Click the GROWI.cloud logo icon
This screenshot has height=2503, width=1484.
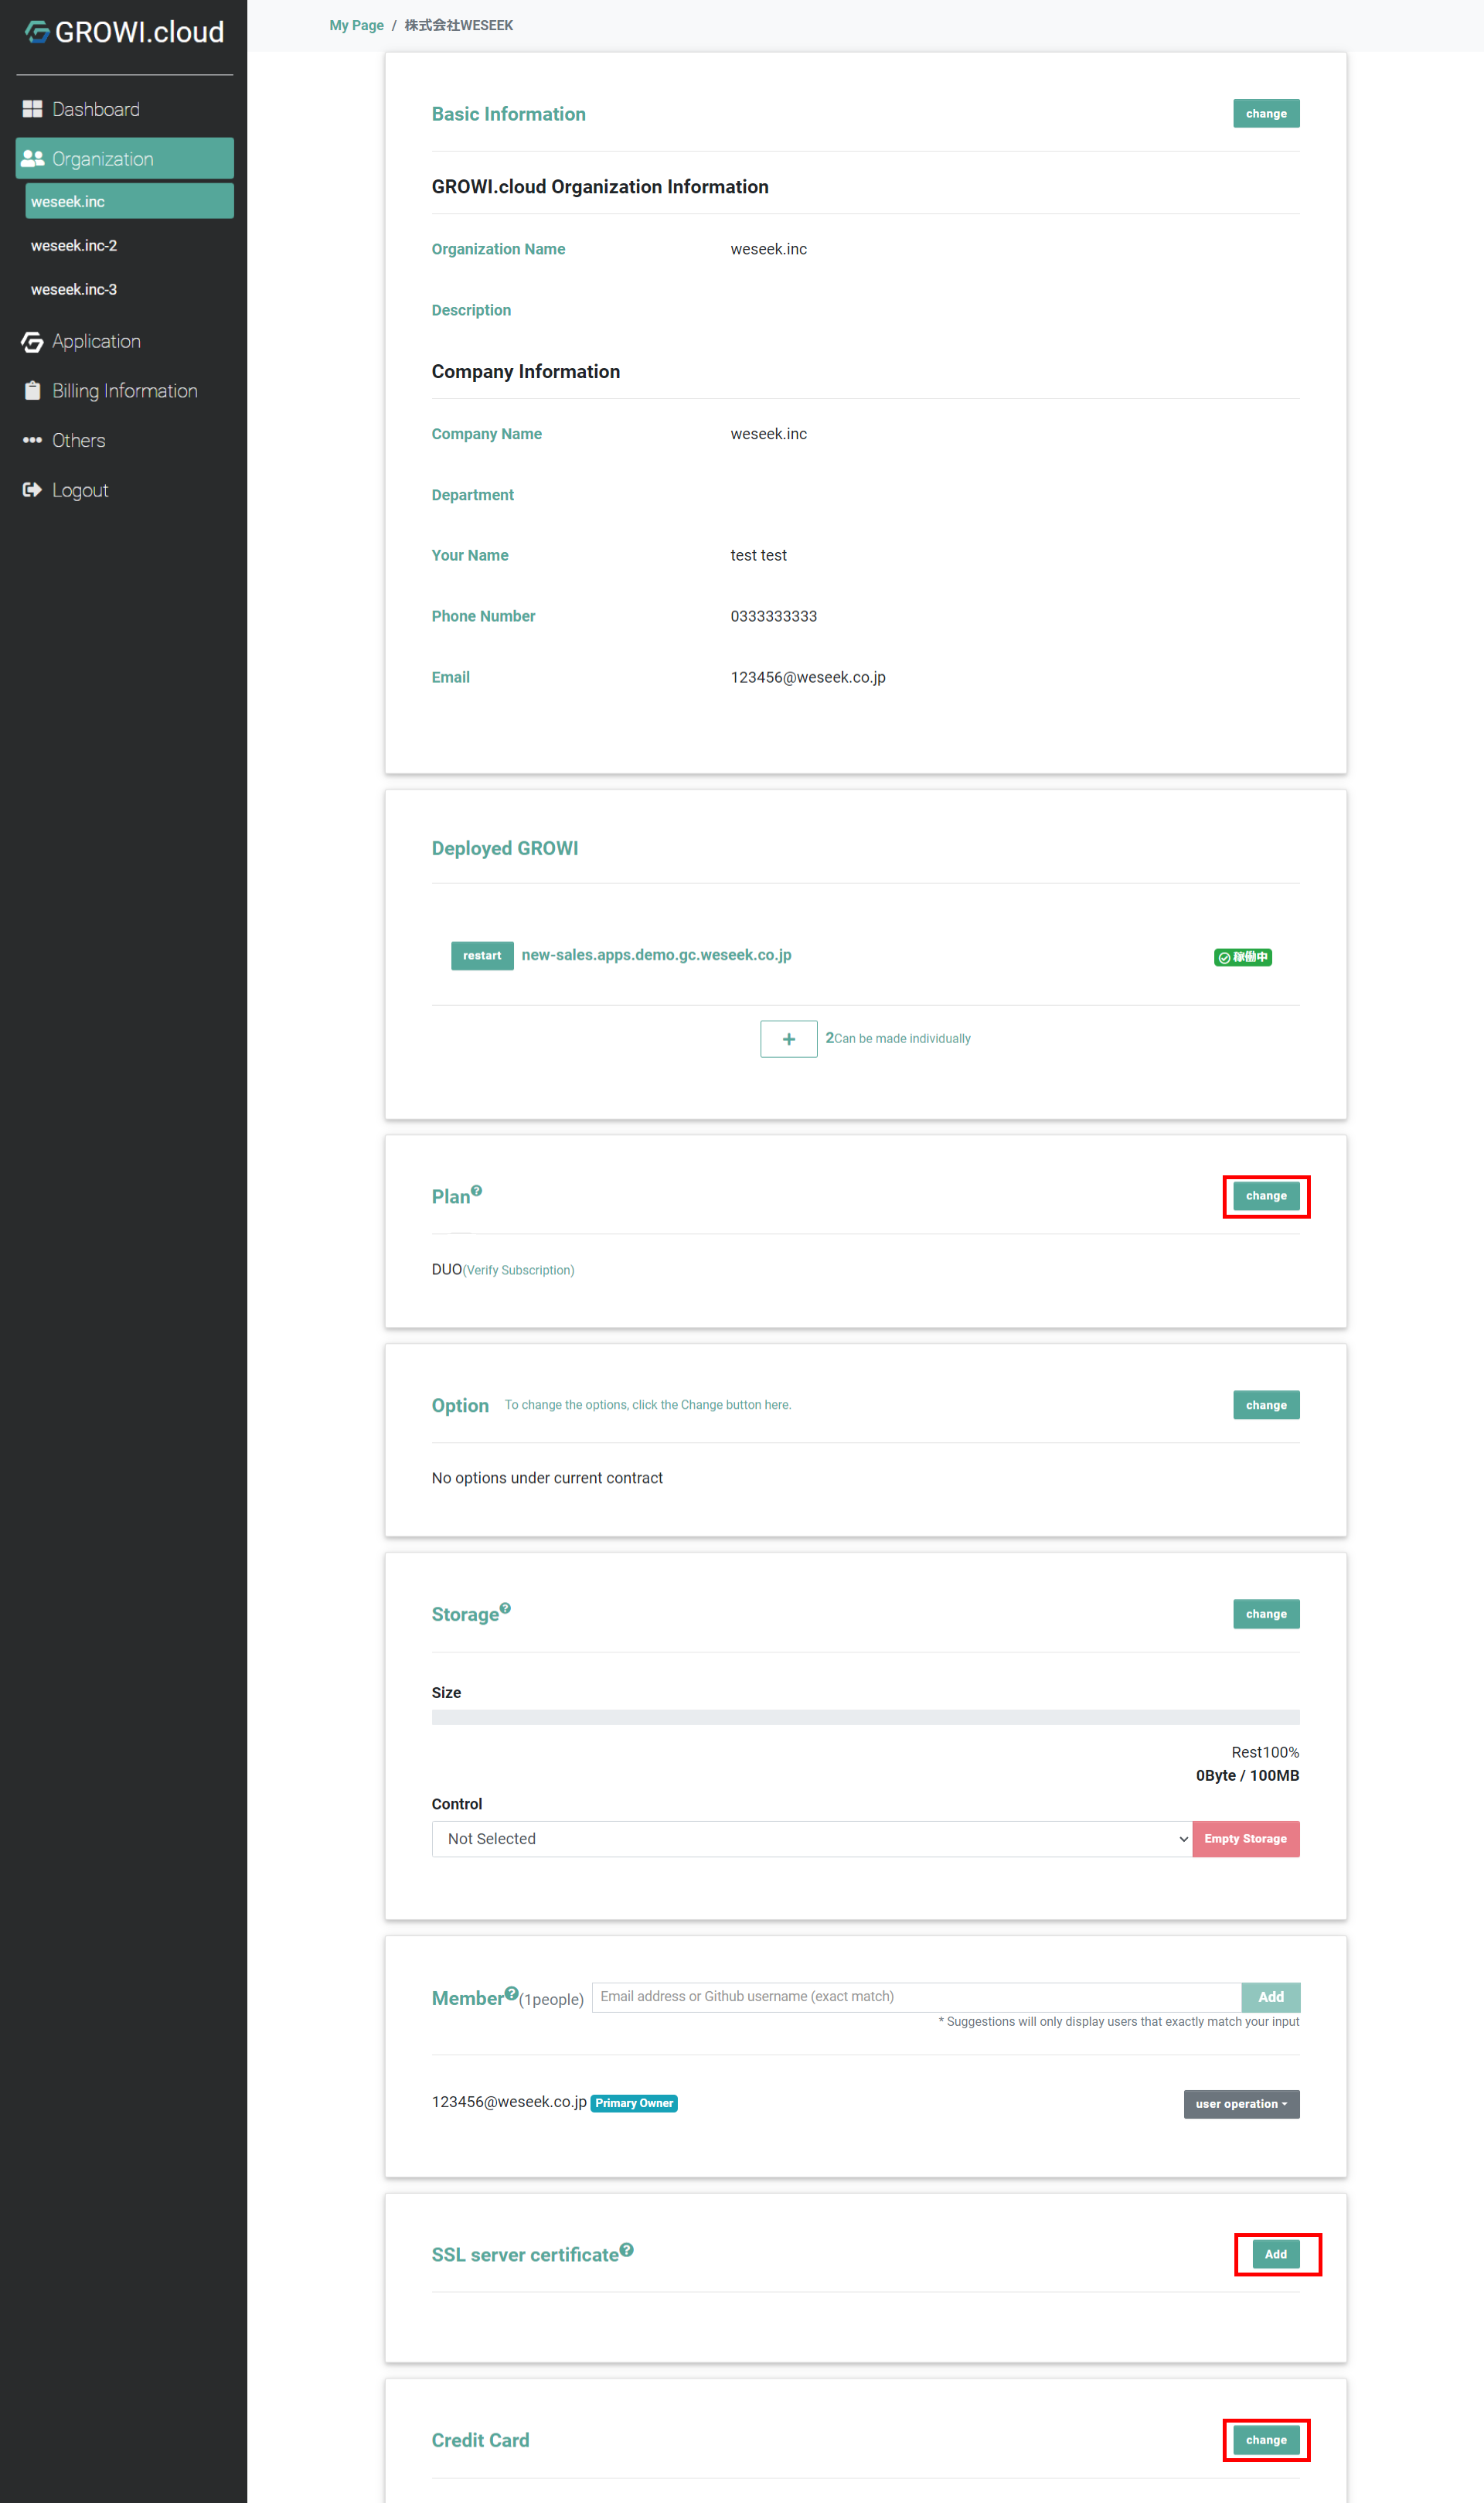click(x=37, y=33)
